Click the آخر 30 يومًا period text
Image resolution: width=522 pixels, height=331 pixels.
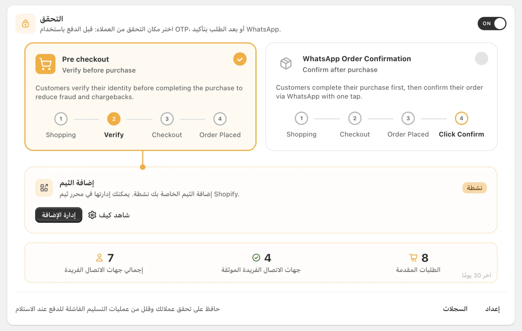coord(476,275)
